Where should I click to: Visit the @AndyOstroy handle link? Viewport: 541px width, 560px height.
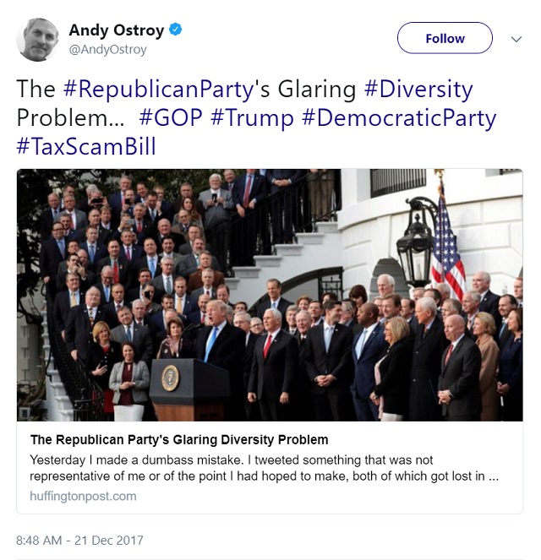point(107,49)
